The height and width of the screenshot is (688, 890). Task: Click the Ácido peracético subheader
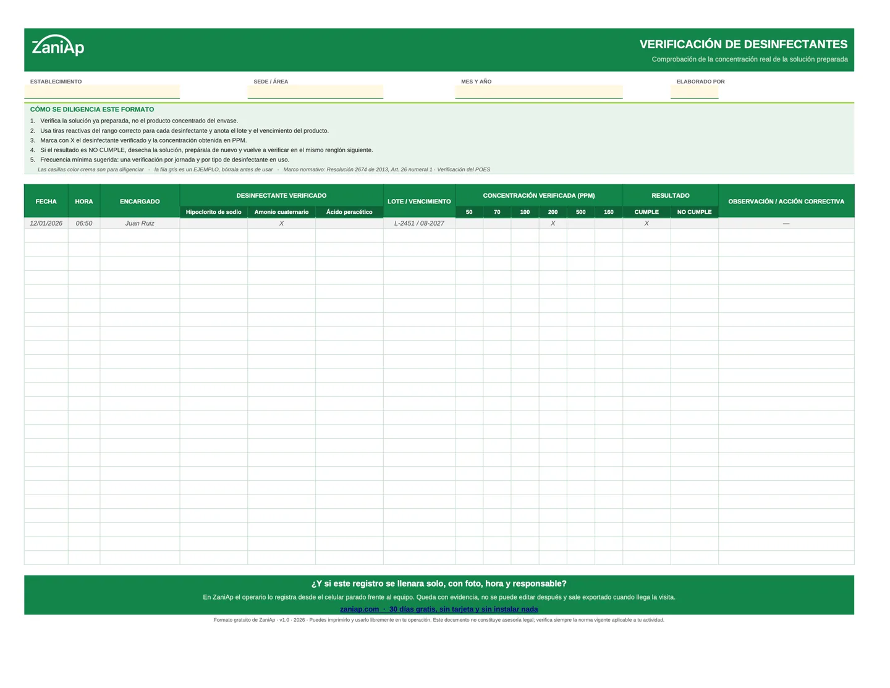pos(349,212)
